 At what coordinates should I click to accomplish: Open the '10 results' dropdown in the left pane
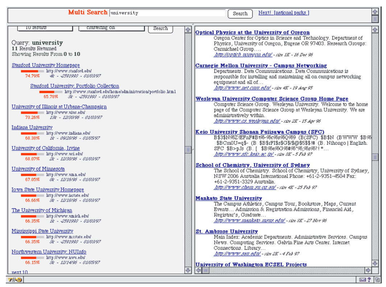(x=45, y=28)
